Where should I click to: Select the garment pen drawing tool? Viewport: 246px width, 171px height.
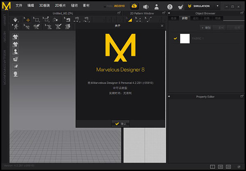coord(58,27)
